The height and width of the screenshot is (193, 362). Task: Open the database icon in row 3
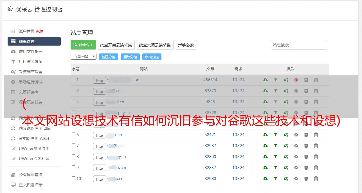click(x=306, y=102)
